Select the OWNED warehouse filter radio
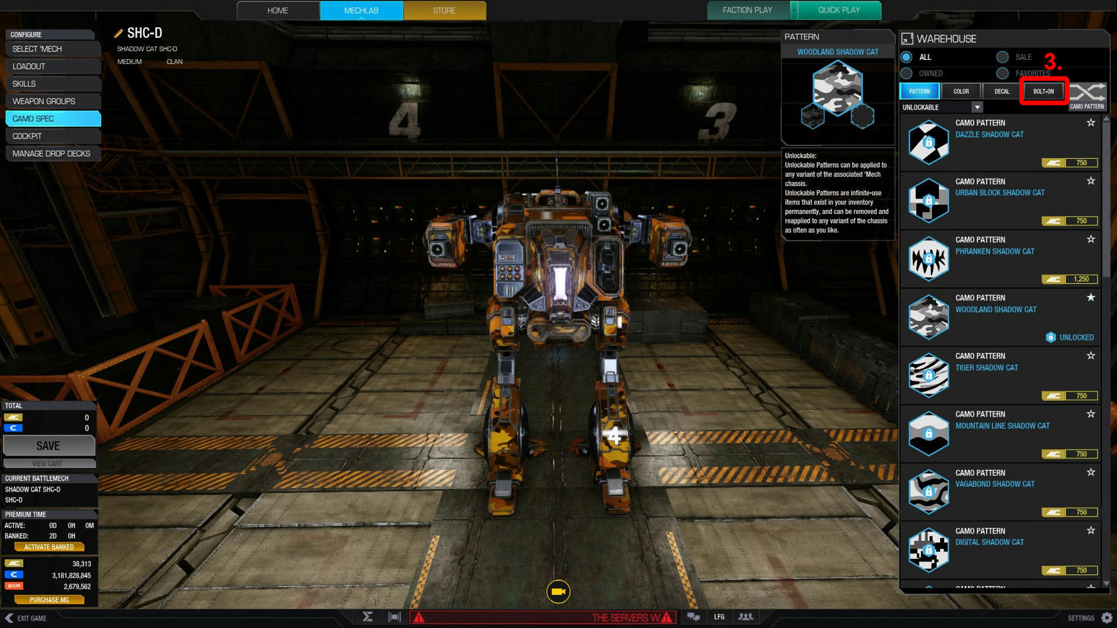This screenshot has height=628, width=1117. click(x=906, y=73)
